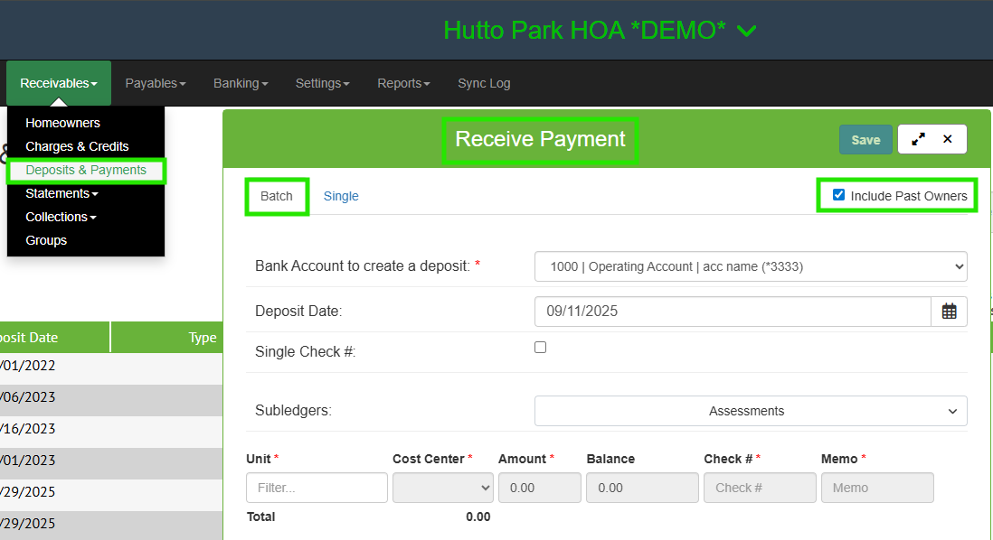Image resolution: width=993 pixels, height=540 pixels.
Task: Click the Unit filter input field
Action: pyautogui.click(x=317, y=488)
